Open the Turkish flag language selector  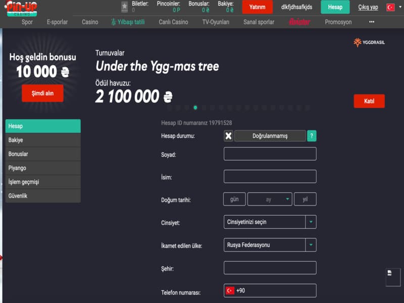[x=390, y=7]
